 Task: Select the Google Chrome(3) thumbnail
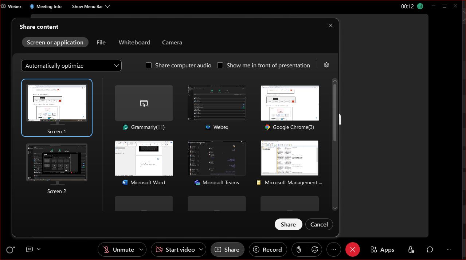click(x=290, y=103)
